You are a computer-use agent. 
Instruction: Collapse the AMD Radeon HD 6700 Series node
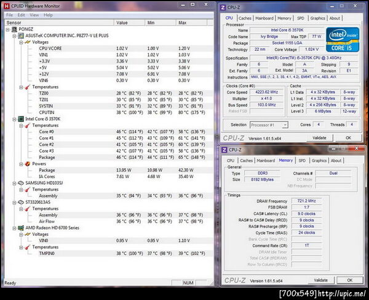[x=14, y=228]
